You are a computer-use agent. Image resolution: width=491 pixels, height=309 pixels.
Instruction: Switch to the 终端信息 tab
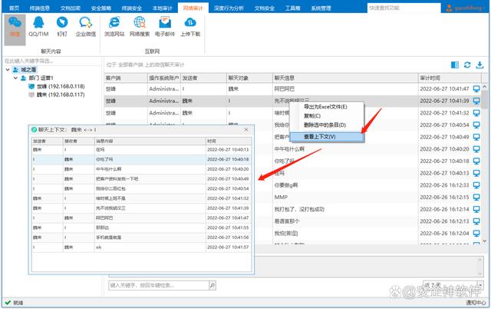[x=39, y=8]
